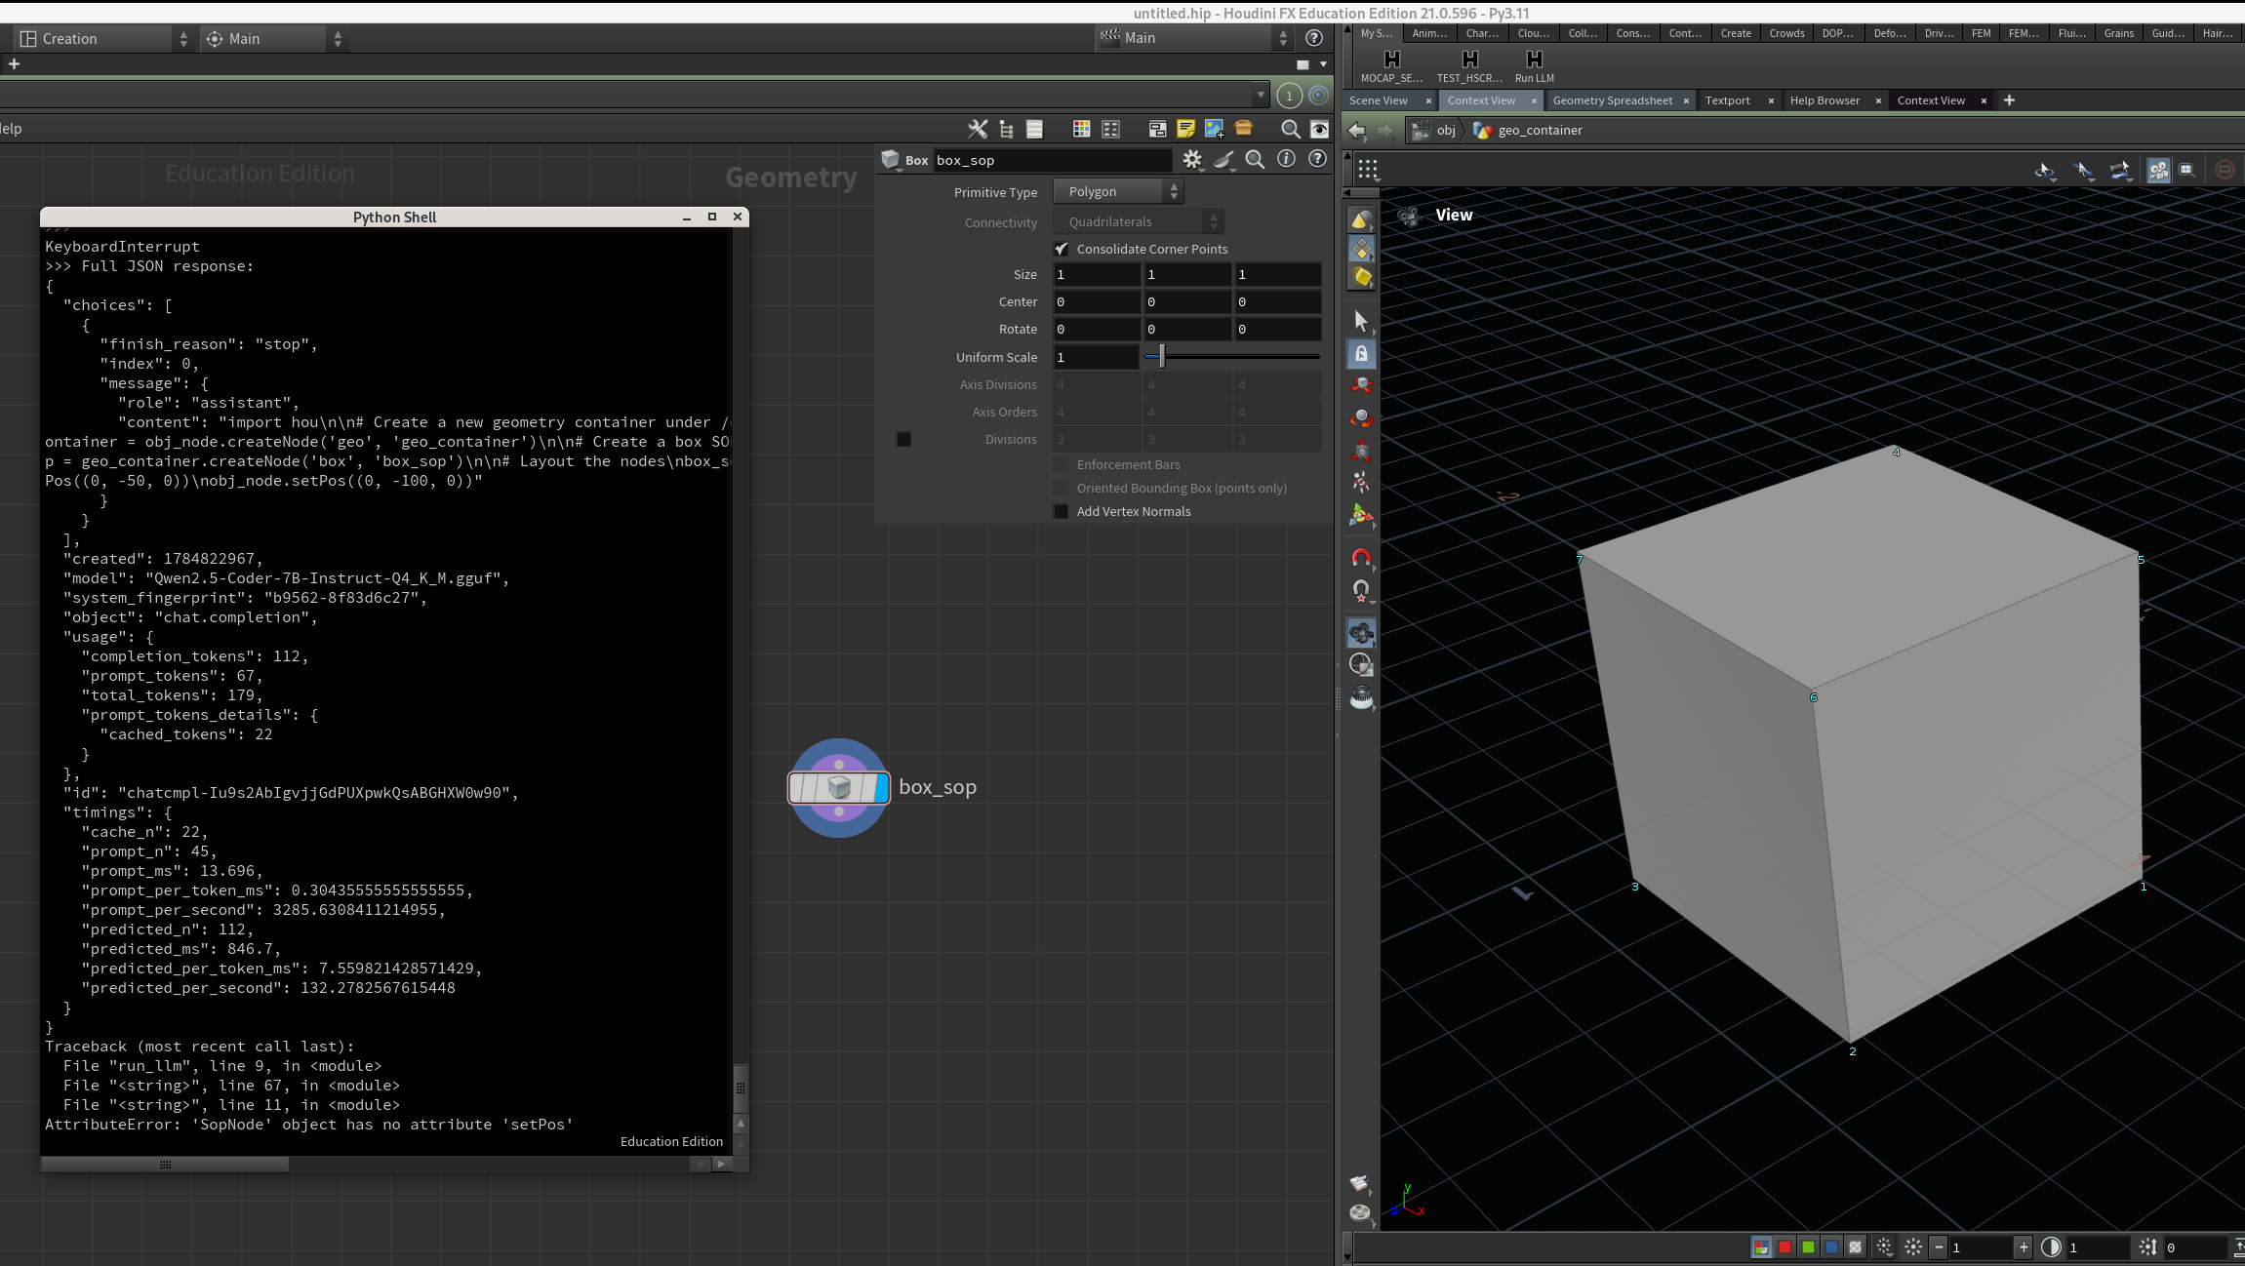The width and height of the screenshot is (2245, 1266).
Task: Open the right Main take dropdown
Action: tap(1194, 37)
